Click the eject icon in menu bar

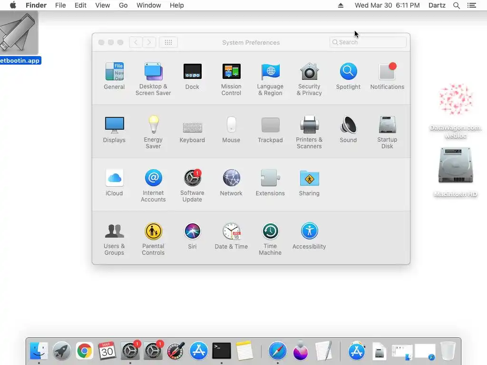pyautogui.click(x=341, y=5)
